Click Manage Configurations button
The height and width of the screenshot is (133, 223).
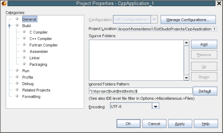[x=188, y=20]
